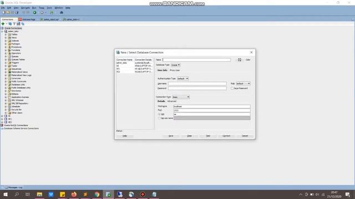Click the Windows Start button
Viewport: 355px width, 199px height.
pyautogui.click(x=6, y=194)
